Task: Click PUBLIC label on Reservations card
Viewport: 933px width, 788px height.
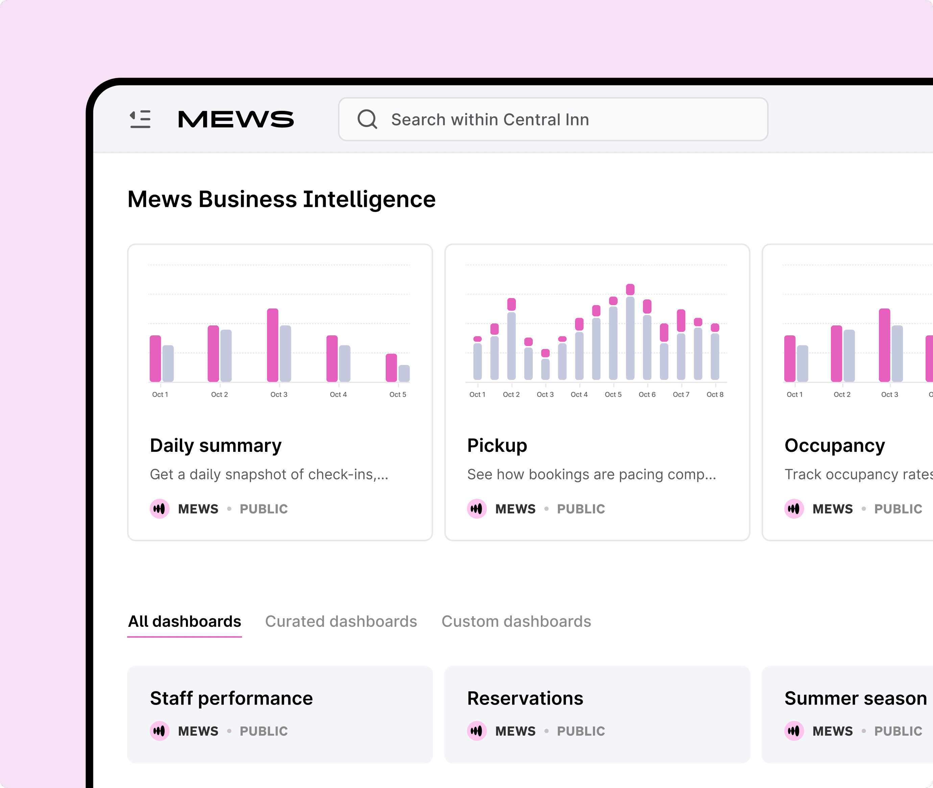Action: click(x=581, y=731)
